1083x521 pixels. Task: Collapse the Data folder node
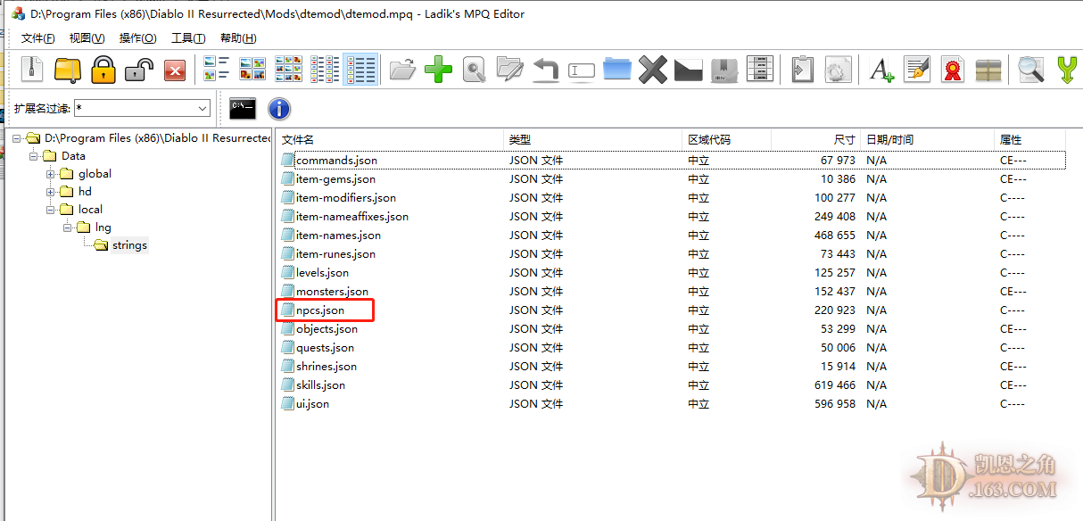(x=33, y=156)
